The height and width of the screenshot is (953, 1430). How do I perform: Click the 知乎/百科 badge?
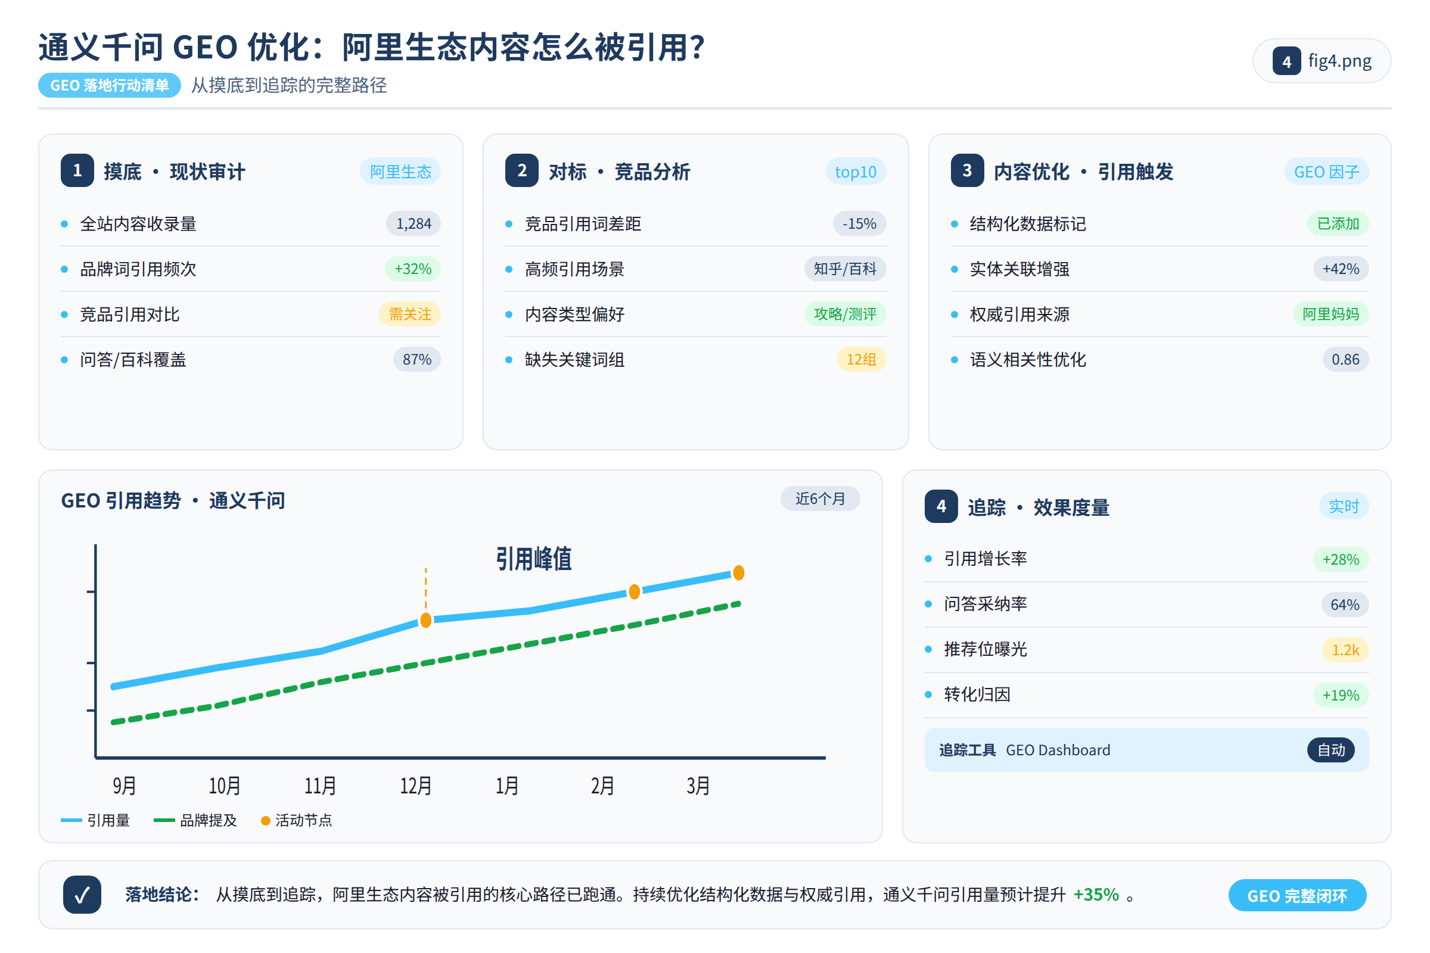point(845,269)
